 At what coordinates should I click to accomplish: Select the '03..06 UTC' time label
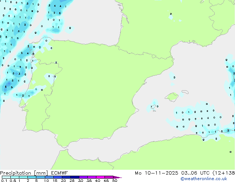(x=195, y=173)
